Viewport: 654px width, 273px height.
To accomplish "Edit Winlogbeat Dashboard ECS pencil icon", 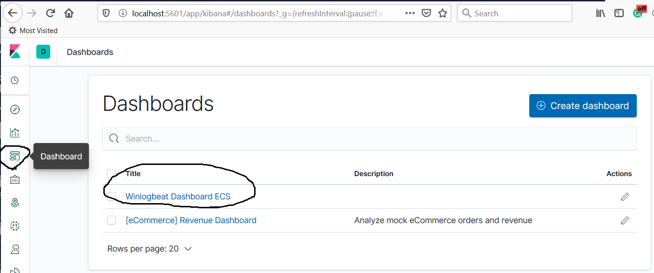I will [625, 197].
